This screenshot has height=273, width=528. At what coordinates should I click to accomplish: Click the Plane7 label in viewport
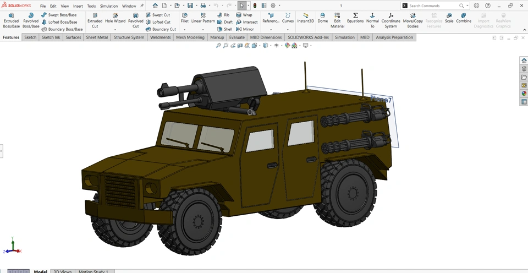coord(381,100)
